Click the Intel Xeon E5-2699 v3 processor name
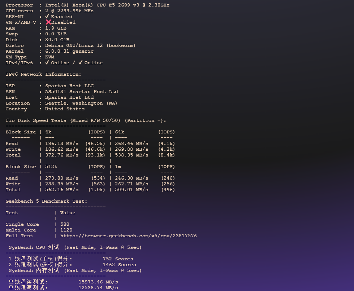The height and width of the screenshot is (291, 354). [x=107, y=5]
